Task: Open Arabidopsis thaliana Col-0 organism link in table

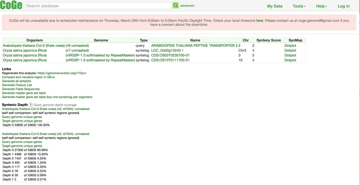Action: click(34, 46)
